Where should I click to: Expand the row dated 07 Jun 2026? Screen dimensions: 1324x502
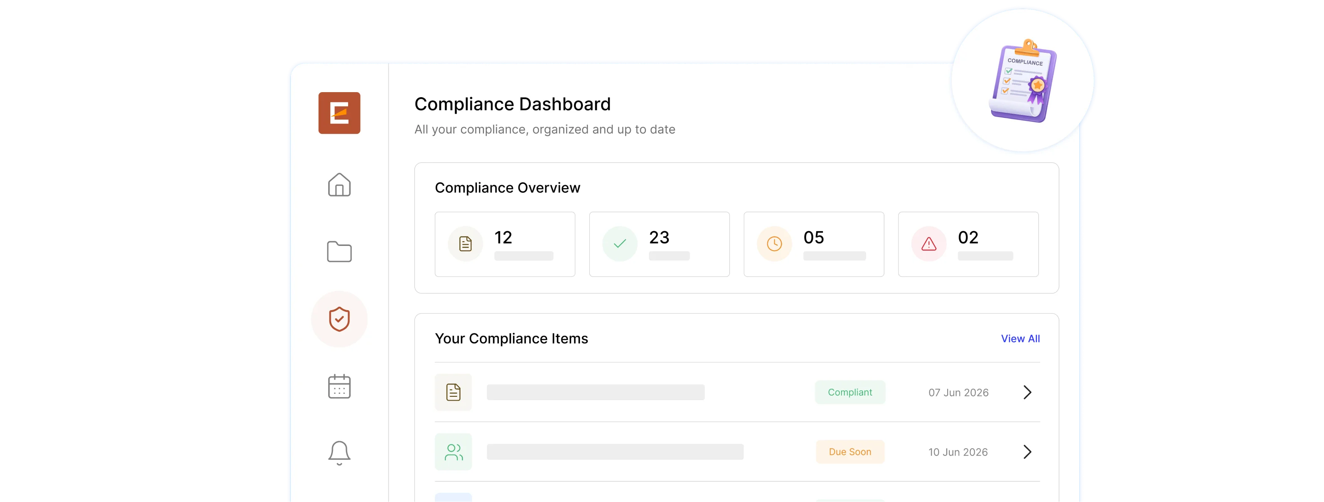click(x=1027, y=393)
